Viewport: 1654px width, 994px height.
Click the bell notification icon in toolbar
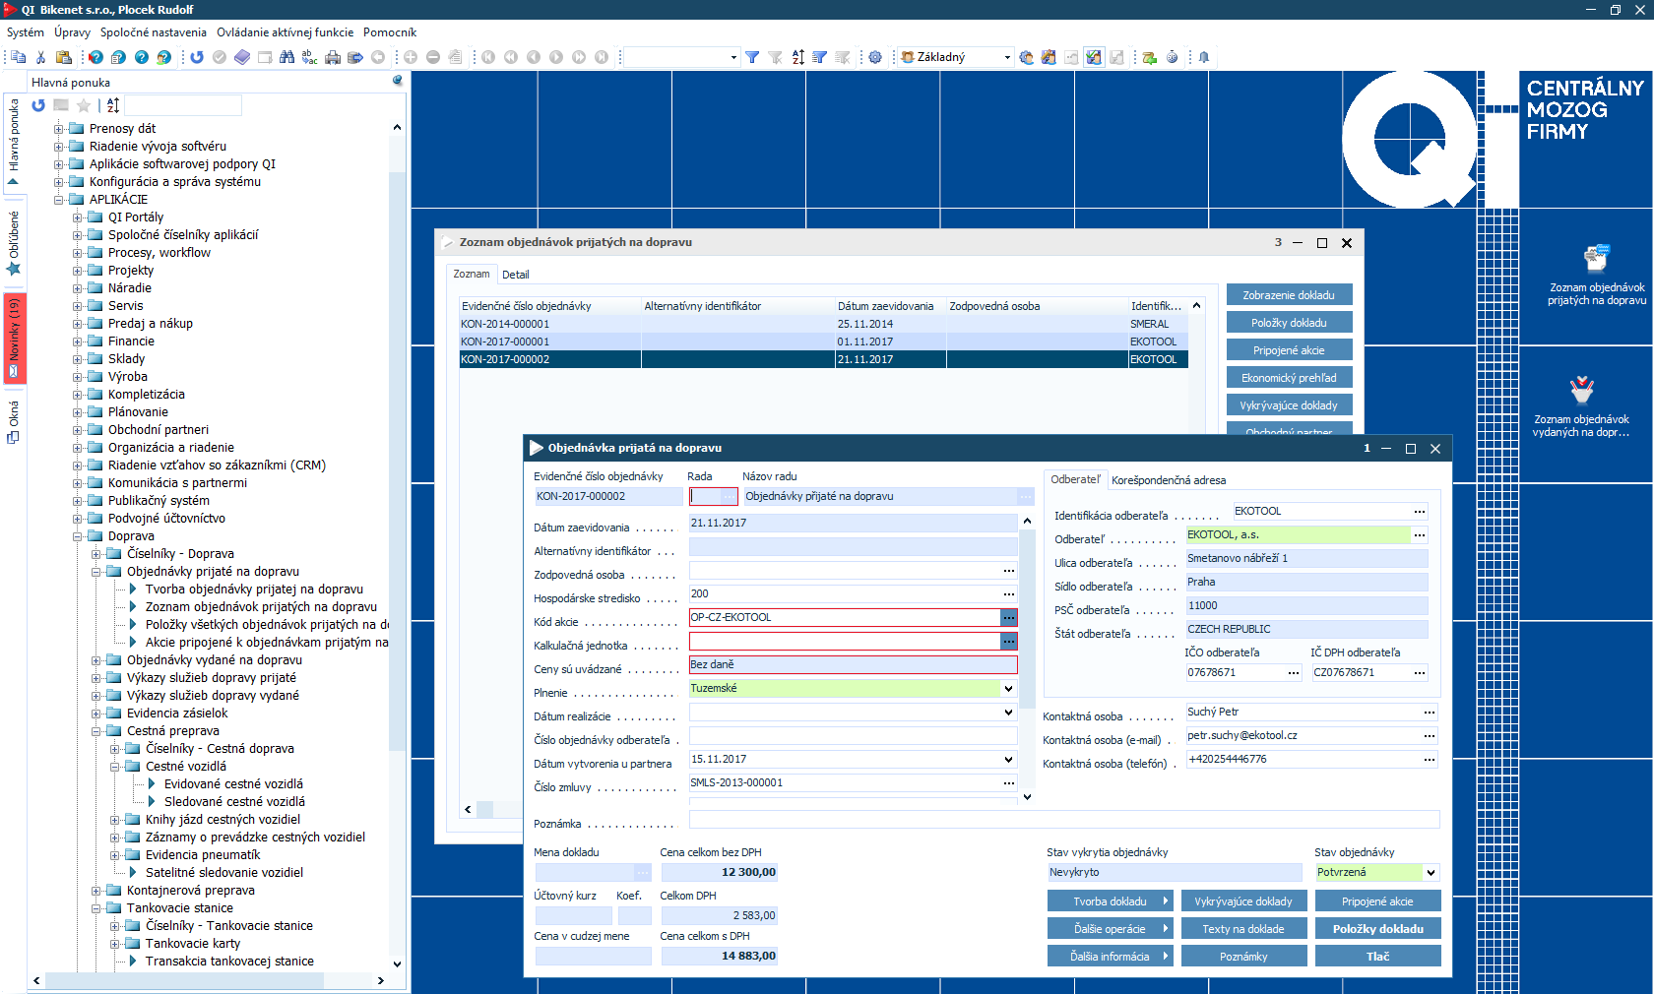[x=1203, y=57]
